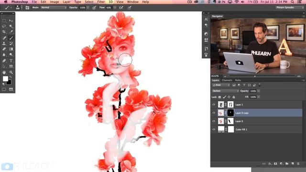This screenshot has height=172, width=306.
Task: Click the Navigator panel tab
Action: [x=217, y=16]
